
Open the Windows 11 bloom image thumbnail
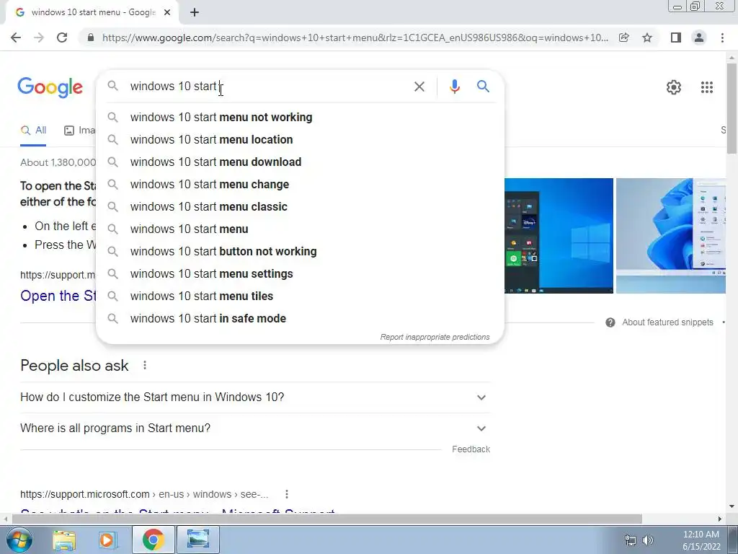pyautogui.click(x=671, y=236)
